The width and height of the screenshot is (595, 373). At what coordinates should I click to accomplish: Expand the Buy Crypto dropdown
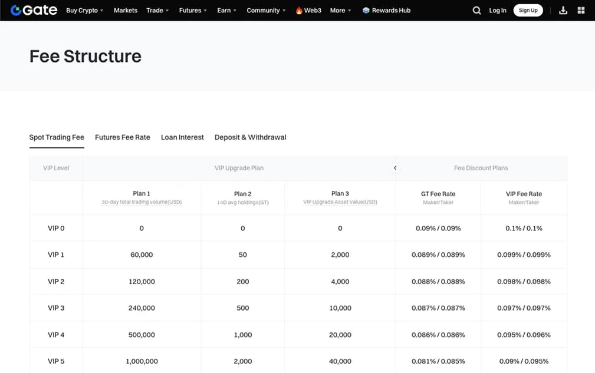click(x=84, y=11)
